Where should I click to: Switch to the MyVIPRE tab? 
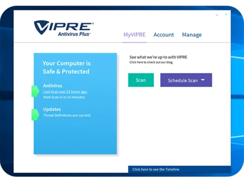(x=135, y=35)
